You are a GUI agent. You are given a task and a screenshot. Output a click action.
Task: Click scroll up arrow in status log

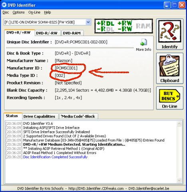pyautogui.click(x=179, y=124)
